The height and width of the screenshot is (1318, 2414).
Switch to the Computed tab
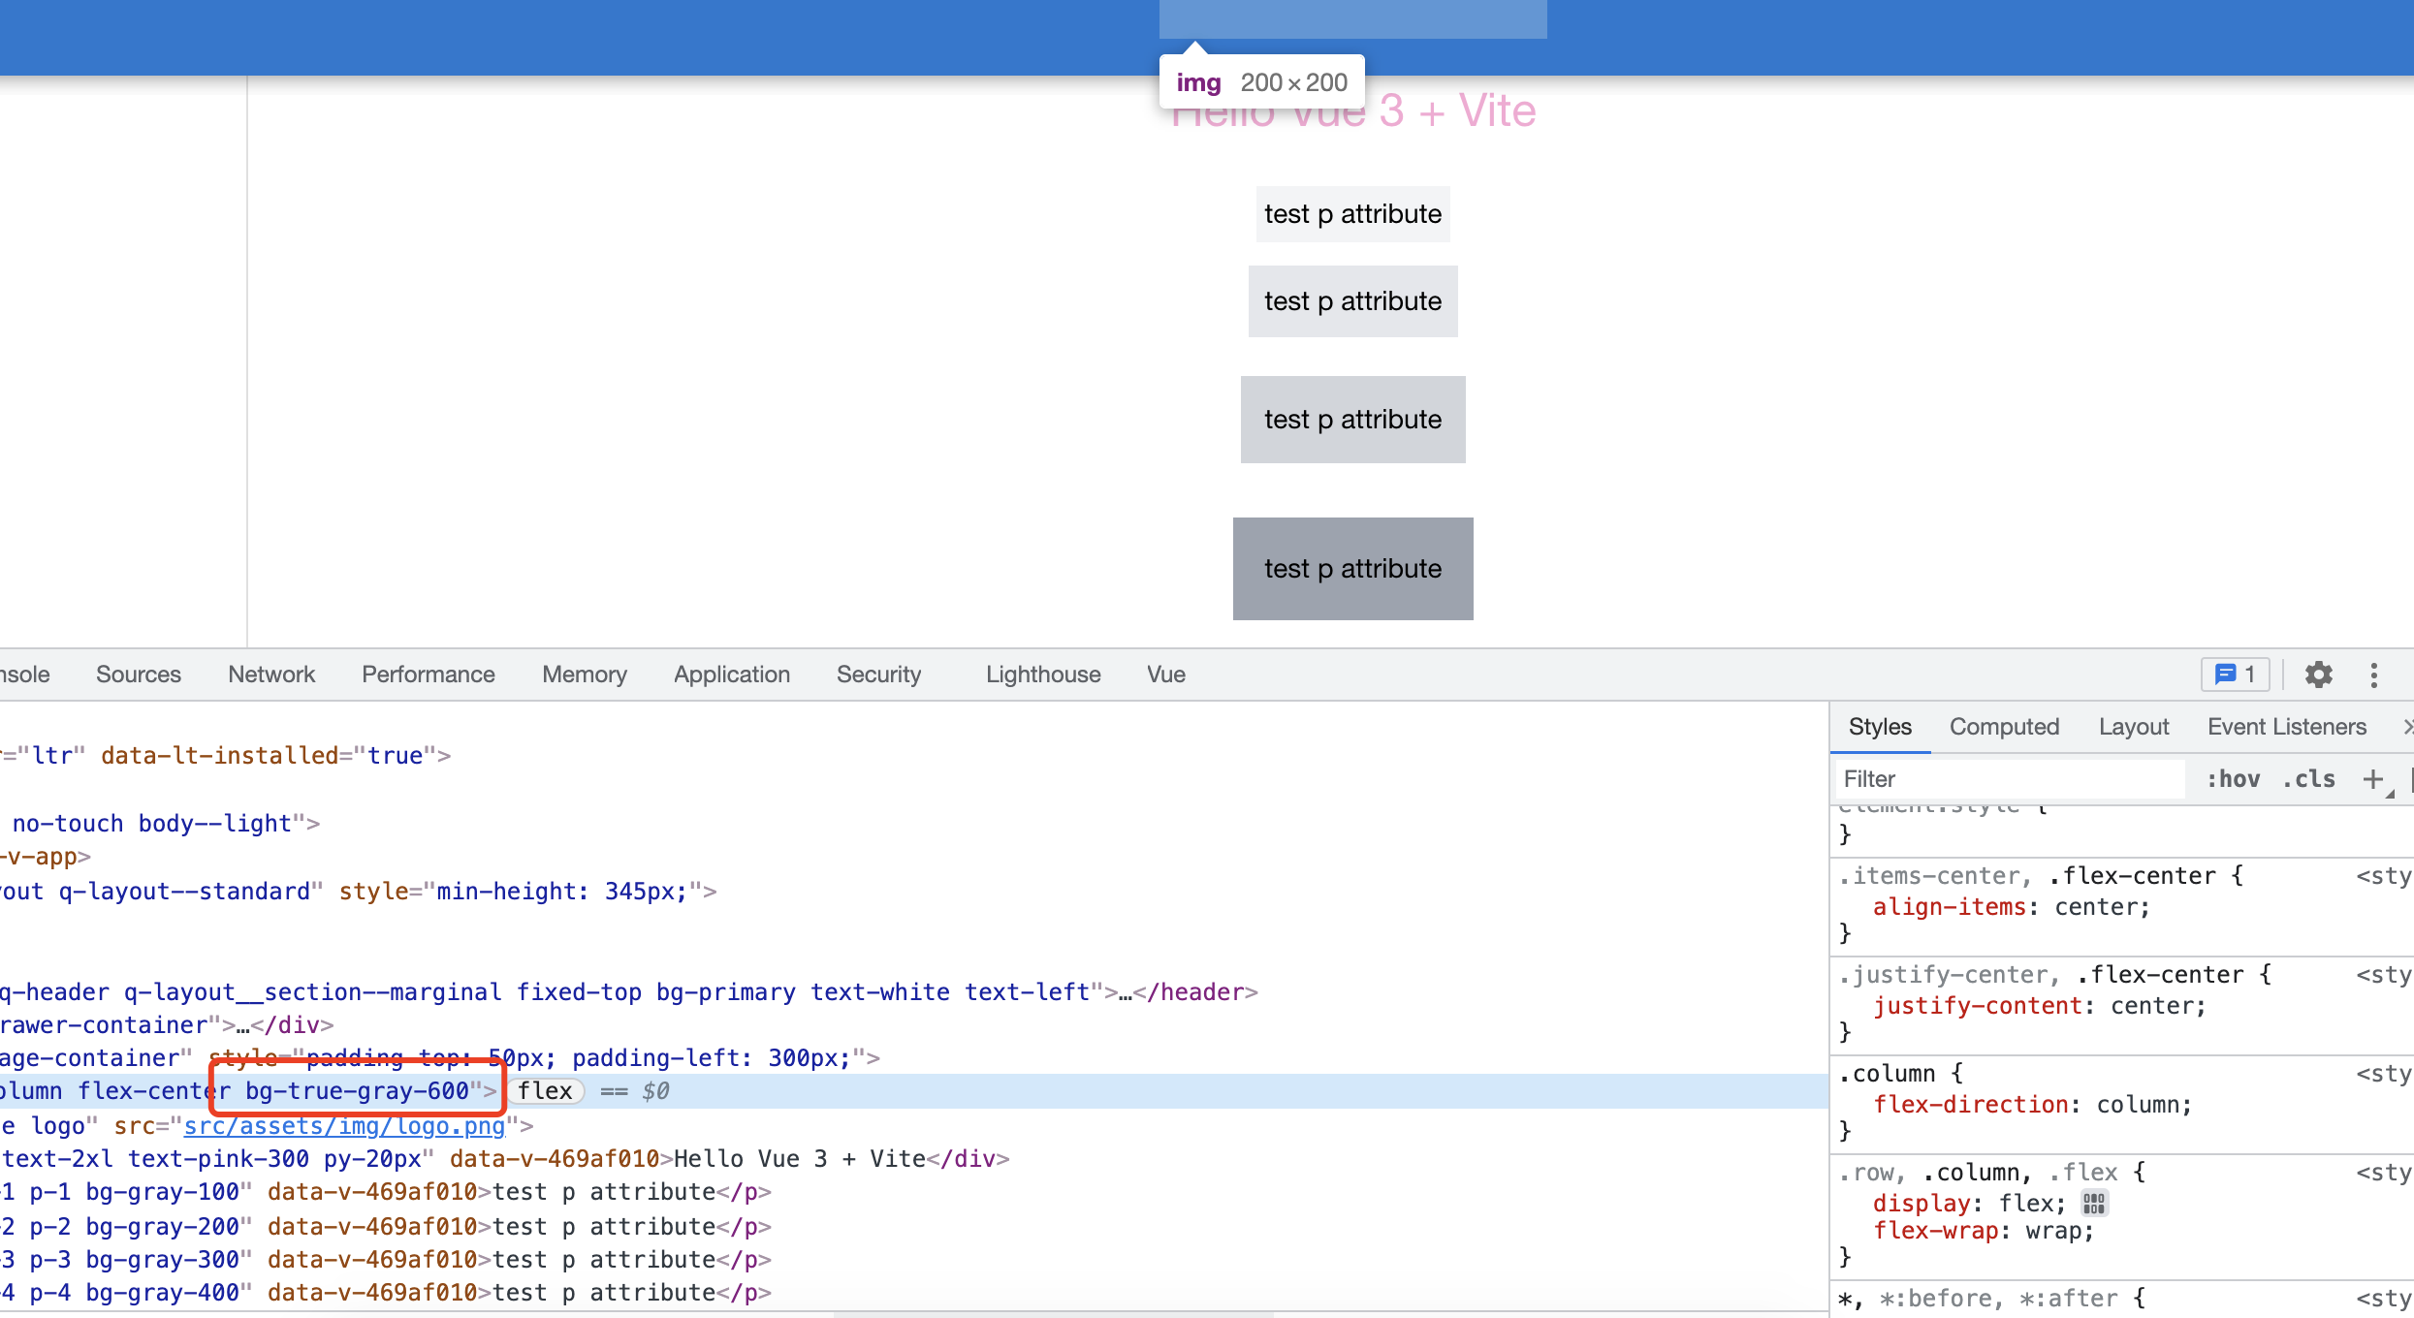point(2004,727)
